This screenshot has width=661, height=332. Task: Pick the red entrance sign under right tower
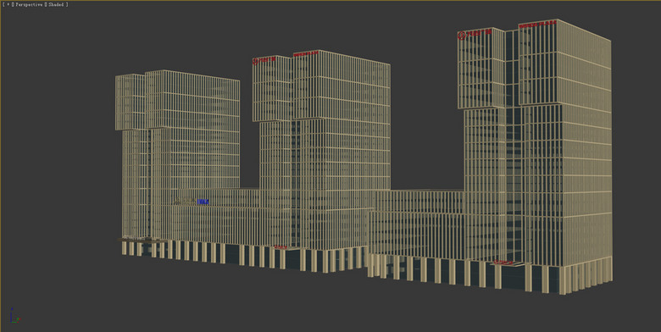click(x=503, y=263)
